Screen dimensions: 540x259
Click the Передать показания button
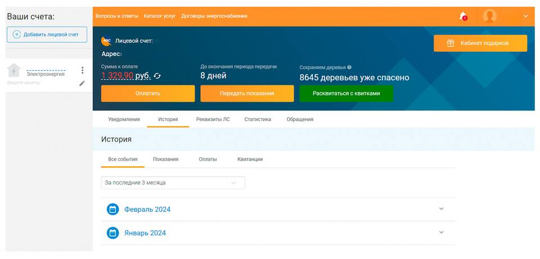(x=247, y=94)
